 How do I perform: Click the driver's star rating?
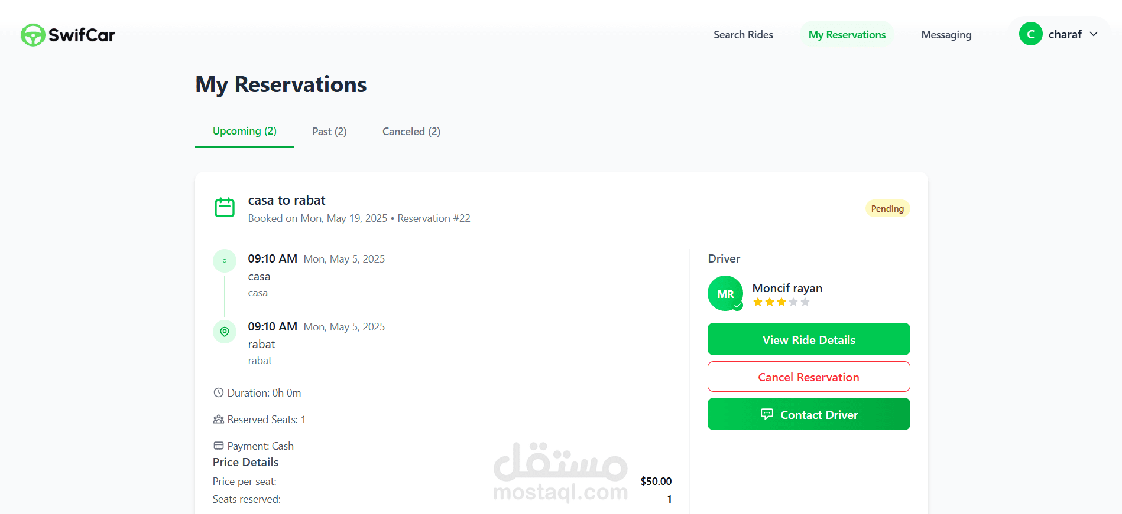click(781, 302)
